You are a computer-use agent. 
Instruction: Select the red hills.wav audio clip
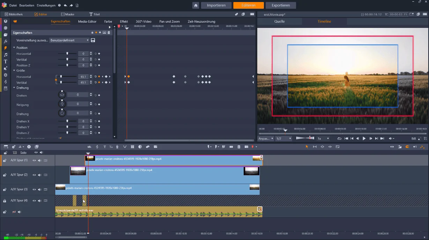159,212
